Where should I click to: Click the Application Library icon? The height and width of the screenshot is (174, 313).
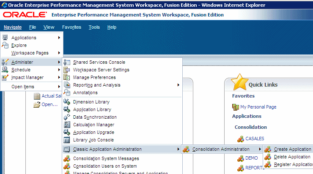coord(67,109)
